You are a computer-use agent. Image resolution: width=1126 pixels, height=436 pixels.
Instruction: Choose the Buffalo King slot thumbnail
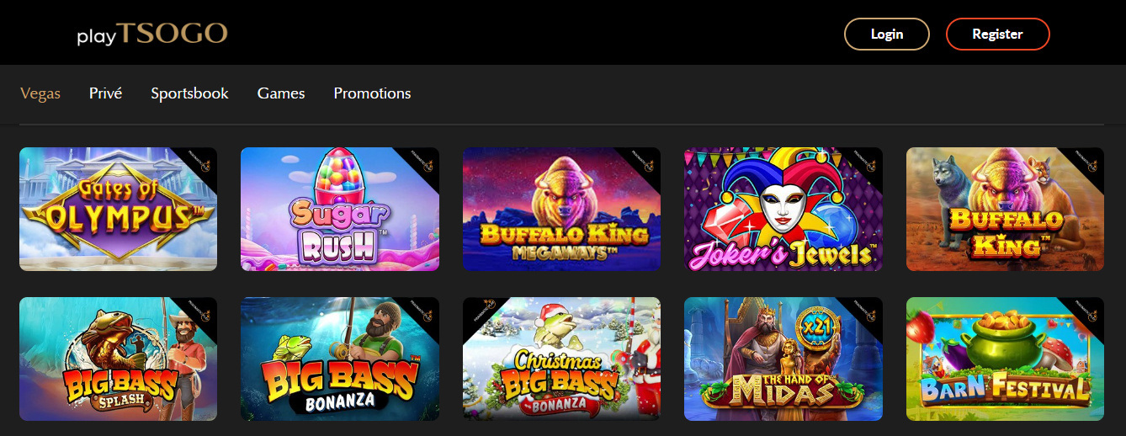1005,210
